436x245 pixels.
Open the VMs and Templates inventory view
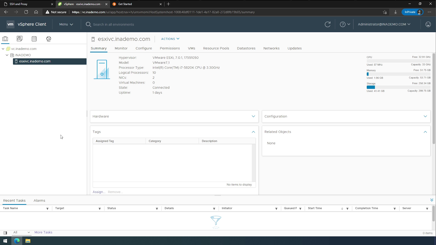pyautogui.click(x=20, y=39)
